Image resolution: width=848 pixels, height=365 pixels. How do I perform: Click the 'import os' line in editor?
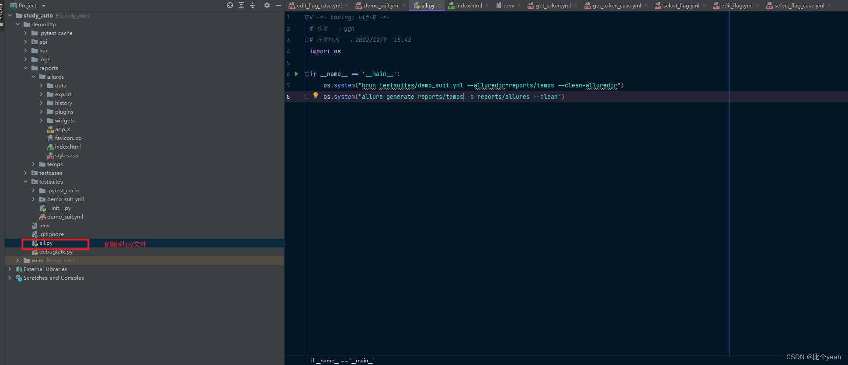(325, 51)
